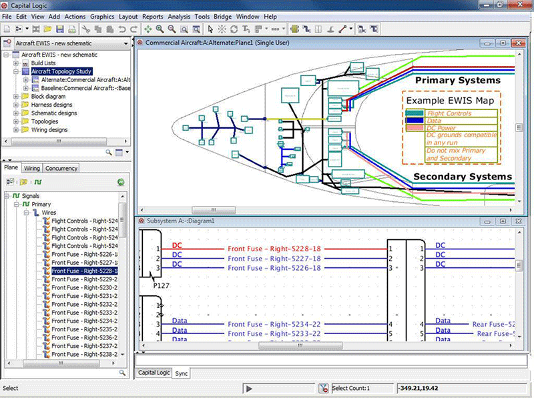Click the Data blue swatch in EWIS Map legend
The width and height of the screenshot is (534, 398).
pyautogui.click(x=415, y=121)
